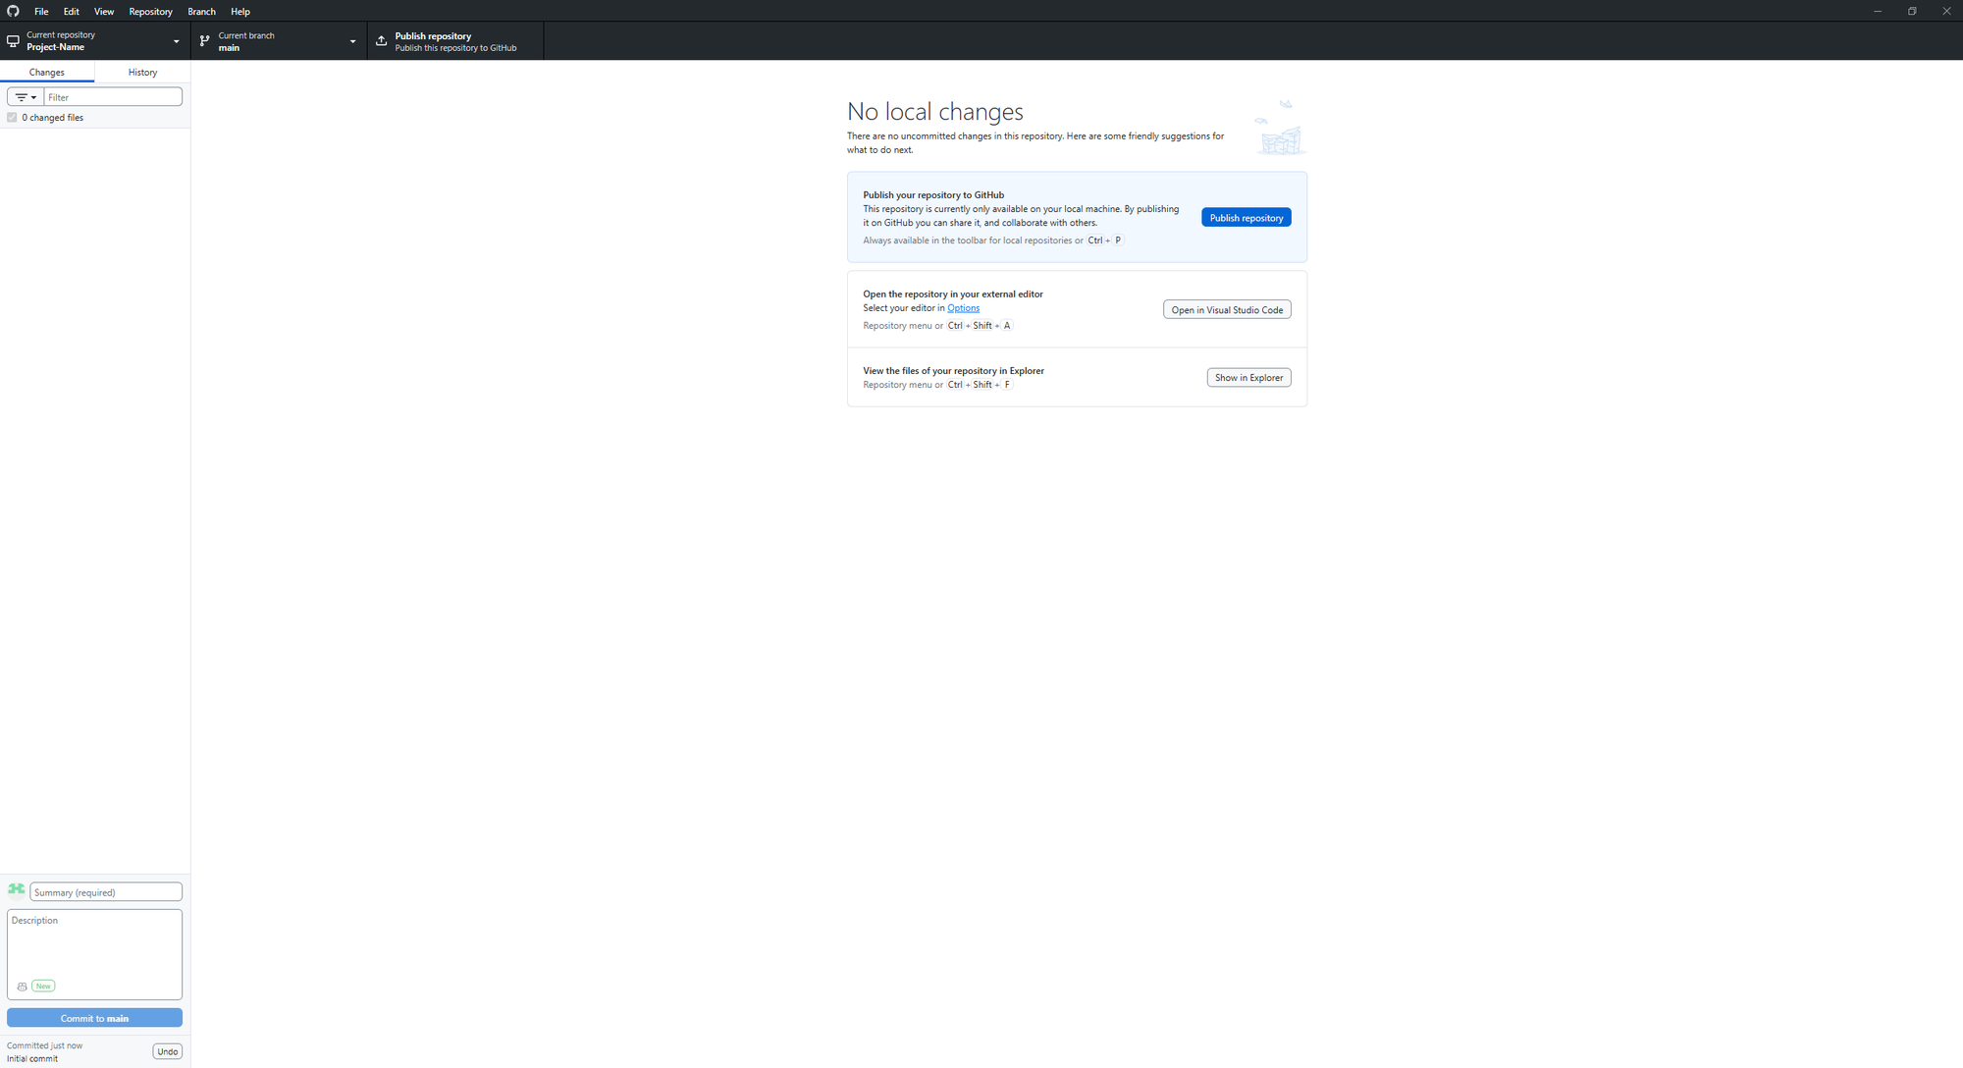The image size is (1963, 1068).
Task: Click the green New badge
Action: coord(43,986)
